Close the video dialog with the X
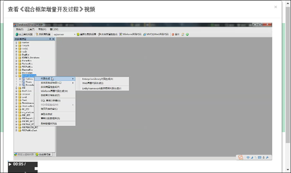This screenshot has width=291, height=173. (276, 7)
